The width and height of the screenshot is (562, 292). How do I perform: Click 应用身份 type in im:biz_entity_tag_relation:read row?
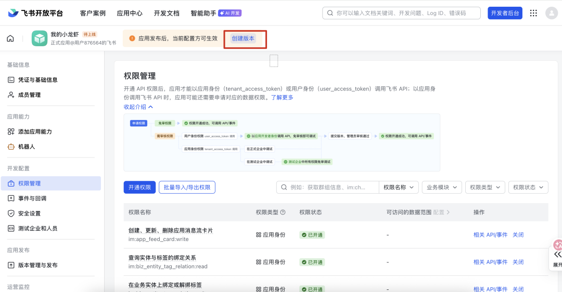(271, 262)
